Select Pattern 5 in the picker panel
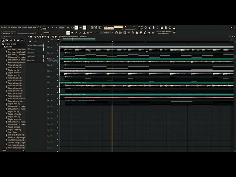 coord(35,60)
